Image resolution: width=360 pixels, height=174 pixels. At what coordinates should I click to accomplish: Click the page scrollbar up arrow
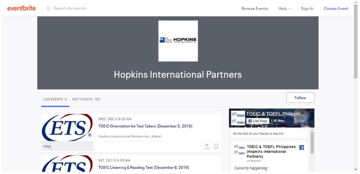[x=356, y=2]
